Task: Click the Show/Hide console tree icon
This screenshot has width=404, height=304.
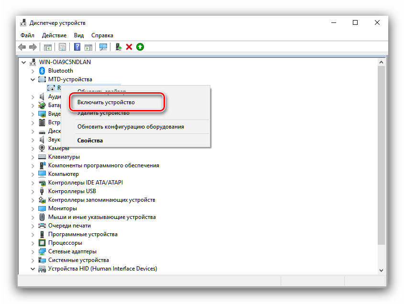Action: pos(48,47)
